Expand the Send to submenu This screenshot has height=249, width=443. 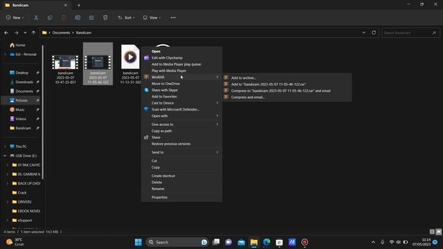click(181, 152)
